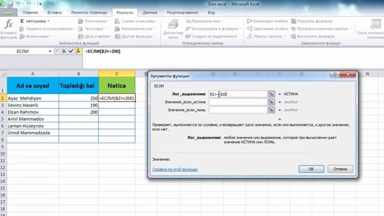The height and width of the screenshot is (216, 384).
Task: Click OK in the function arguments dialog
Action: coord(311,169)
